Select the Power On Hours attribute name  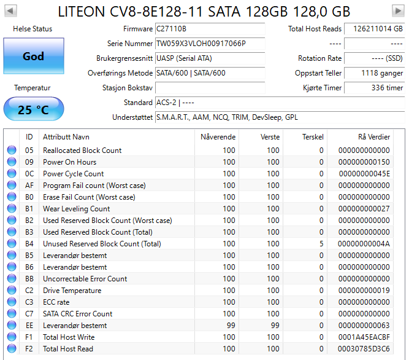pos(70,162)
